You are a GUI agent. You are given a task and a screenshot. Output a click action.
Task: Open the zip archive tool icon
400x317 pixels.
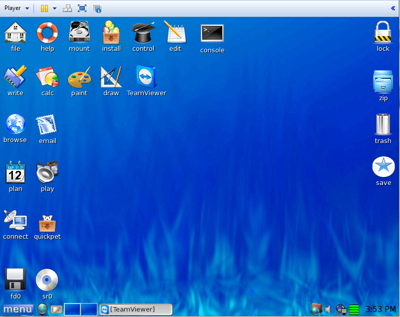click(383, 81)
